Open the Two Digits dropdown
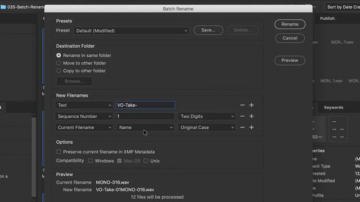Screen dimensions: 360x202 pos(206,116)
